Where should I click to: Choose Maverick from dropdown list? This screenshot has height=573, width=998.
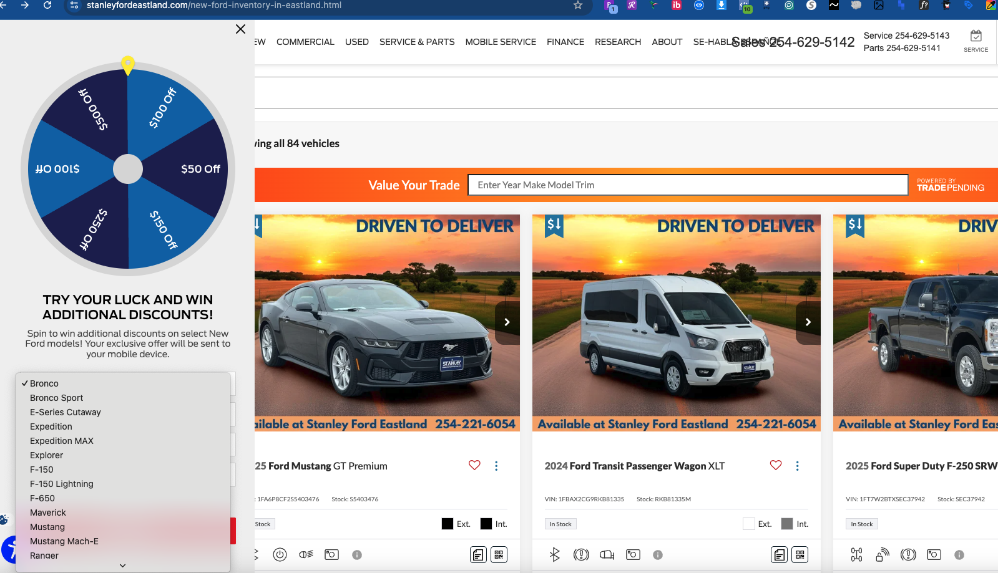[123, 513]
